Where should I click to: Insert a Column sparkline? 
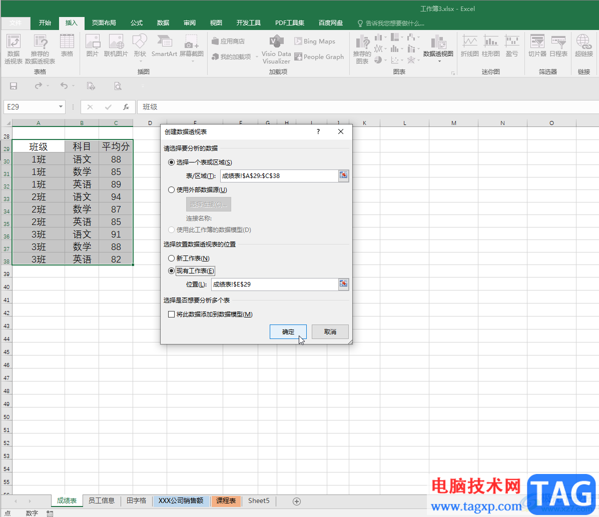[491, 46]
